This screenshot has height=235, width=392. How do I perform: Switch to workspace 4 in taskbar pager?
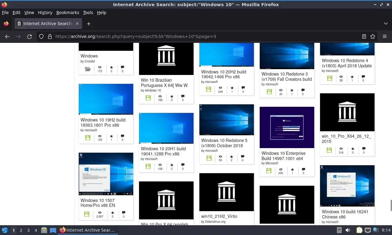coord(36,230)
